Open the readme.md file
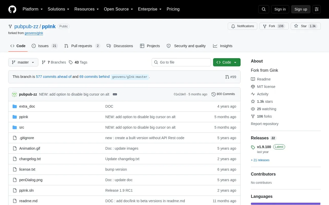This screenshot has width=329, height=205. 28,201
